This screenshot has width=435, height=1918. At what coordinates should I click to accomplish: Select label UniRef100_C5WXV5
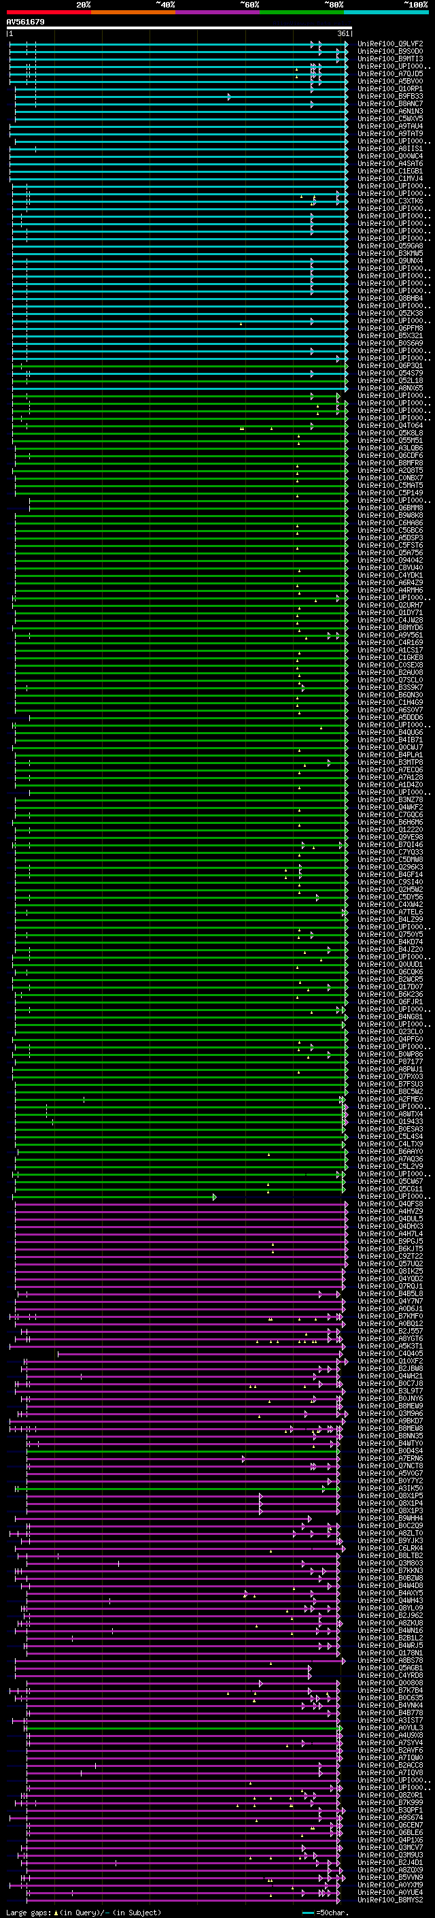[x=390, y=118]
